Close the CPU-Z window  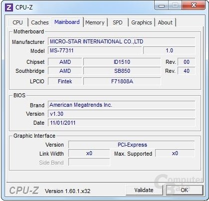point(194,5)
